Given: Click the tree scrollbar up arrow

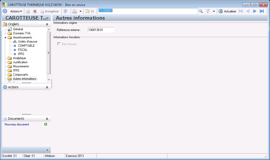Looking at the screenshot, I should click(x=49, y=29).
